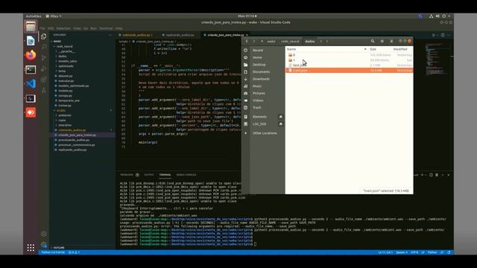477x268 pixels.
Task: Navigate to rede_neural breadcrumb in Files
Action: pyautogui.click(x=290, y=42)
